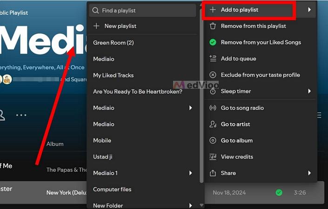The width and height of the screenshot is (328, 209).
Task: Click the disc icon beside Go to album
Action: tap(213, 140)
